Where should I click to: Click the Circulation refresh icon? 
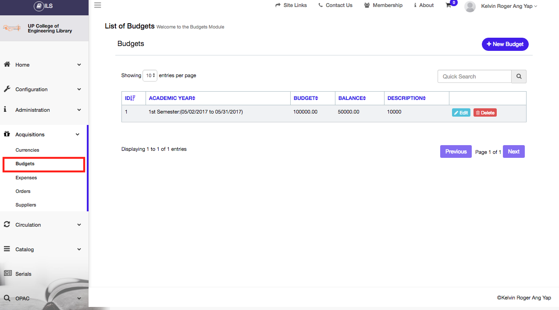pos(7,224)
